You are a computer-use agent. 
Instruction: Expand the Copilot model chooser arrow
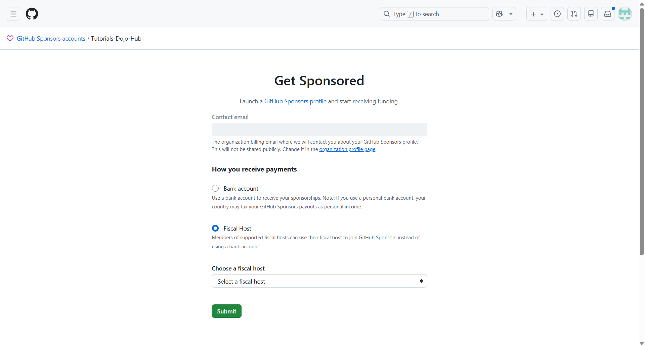(x=511, y=14)
